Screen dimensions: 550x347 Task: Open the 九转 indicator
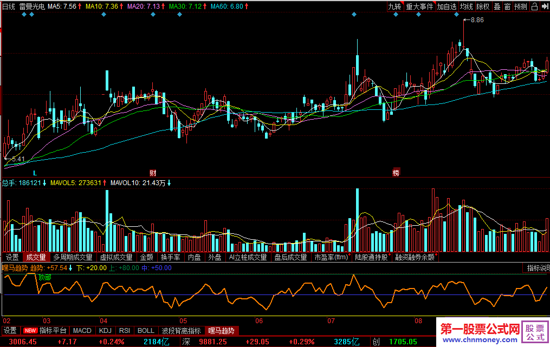pos(395,6)
